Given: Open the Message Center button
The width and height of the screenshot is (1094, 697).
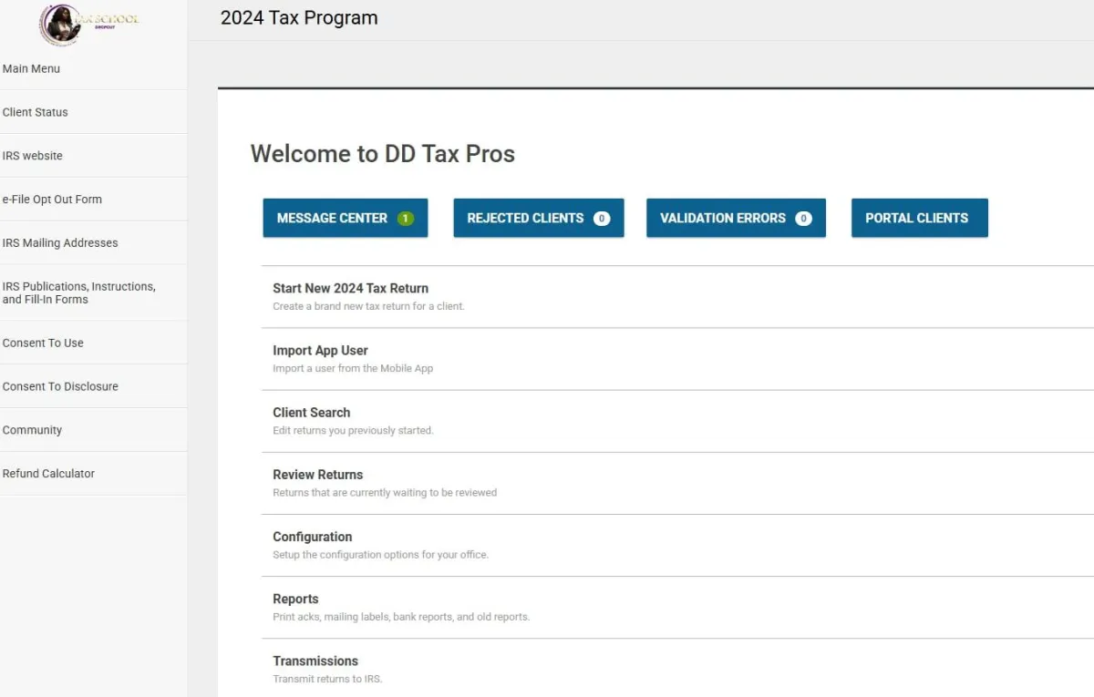Looking at the screenshot, I should tap(346, 219).
